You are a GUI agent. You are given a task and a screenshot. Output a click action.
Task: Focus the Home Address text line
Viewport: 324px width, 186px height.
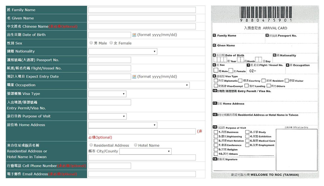142,131
